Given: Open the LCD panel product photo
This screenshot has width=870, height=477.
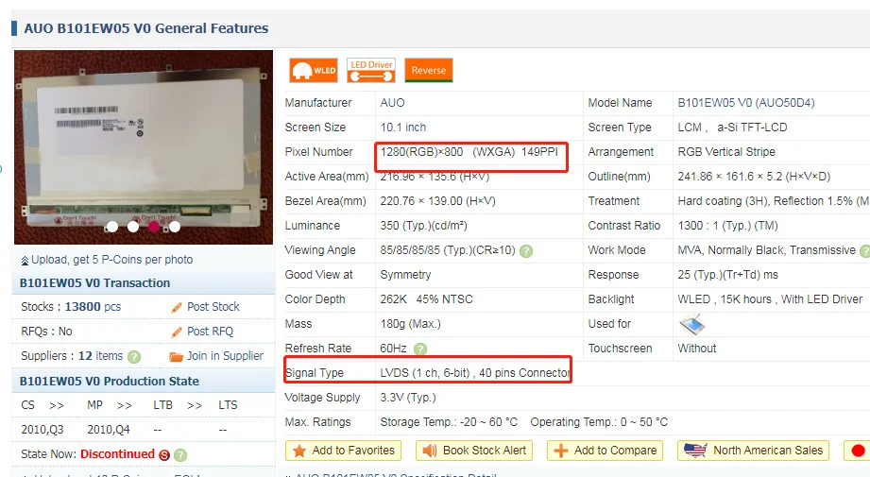Looking at the screenshot, I should coord(144,147).
